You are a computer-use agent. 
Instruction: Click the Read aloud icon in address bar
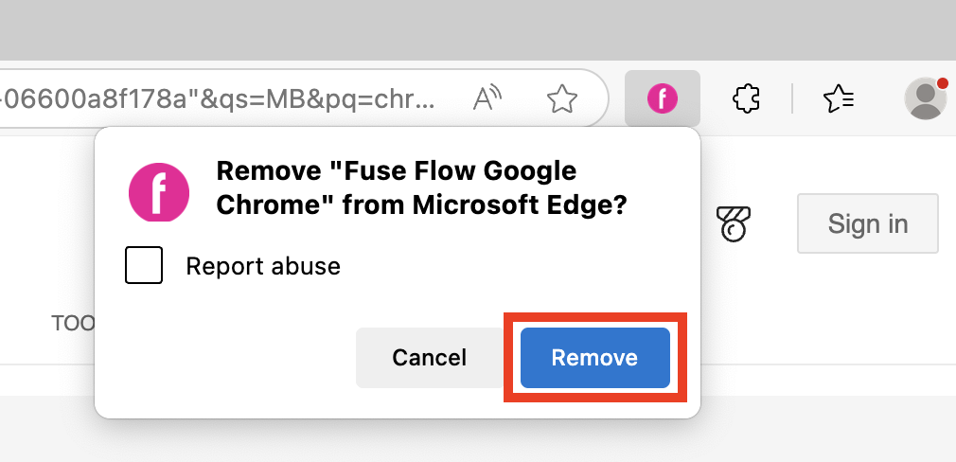487,98
